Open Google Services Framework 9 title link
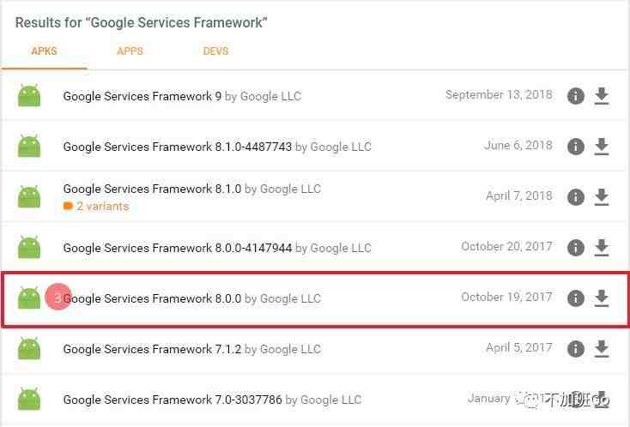630x427 pixels. point(142,96)
